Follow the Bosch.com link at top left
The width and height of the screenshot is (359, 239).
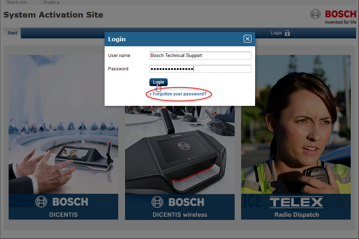pos(17,3)
